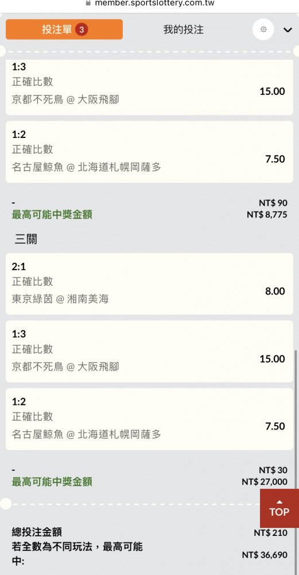The width and height of the screenshot is (299, 575).
Task: Click the member.sportslottery.com.tw address bar
Action: pyautogui.click(x=154, y=3)
